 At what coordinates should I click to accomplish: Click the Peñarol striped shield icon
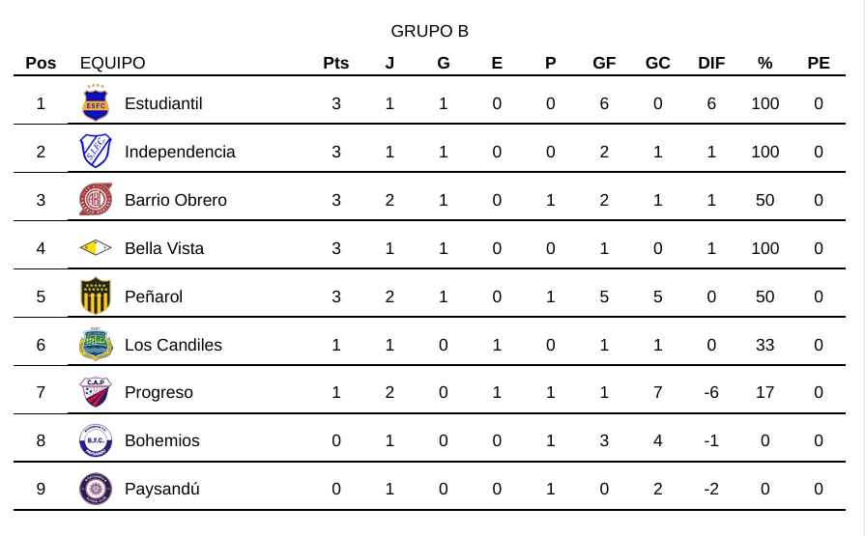pos(96,296)
